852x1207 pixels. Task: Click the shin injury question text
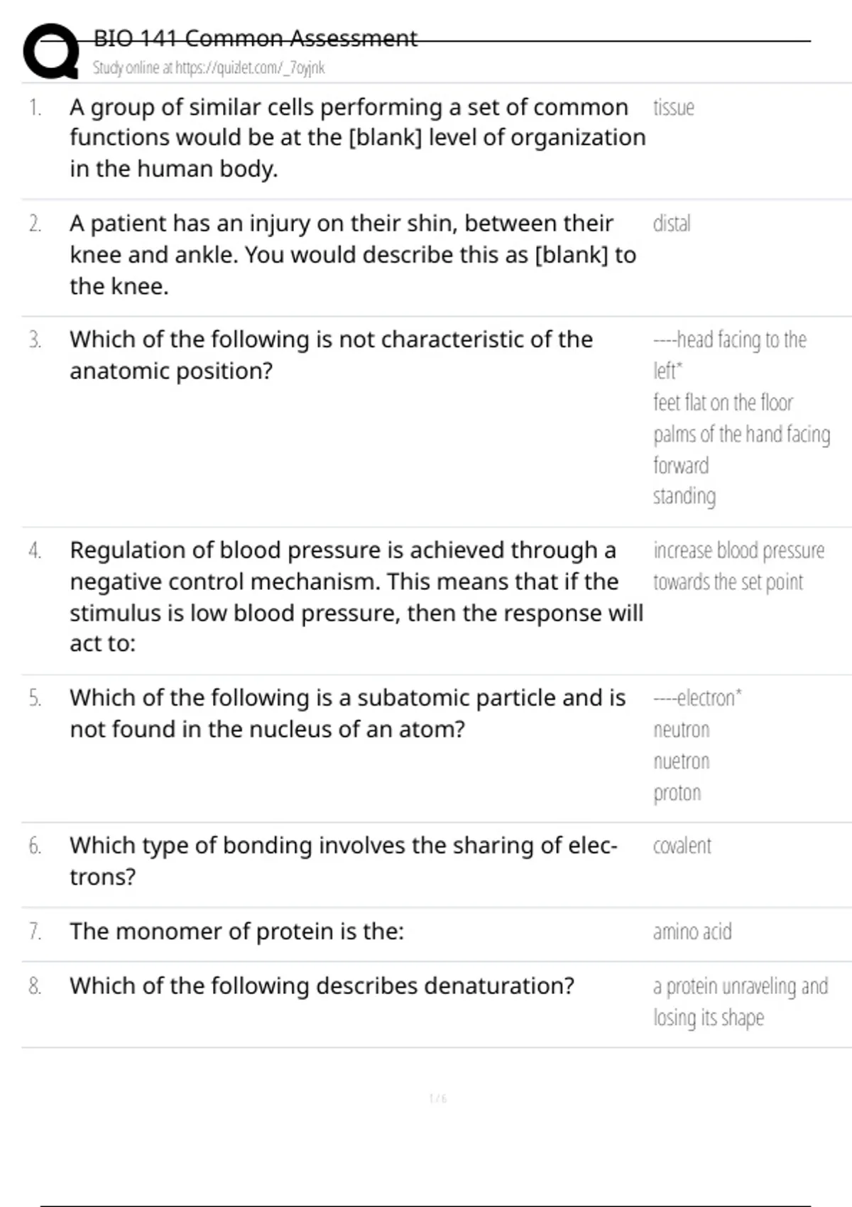click(x=352, y=254)
